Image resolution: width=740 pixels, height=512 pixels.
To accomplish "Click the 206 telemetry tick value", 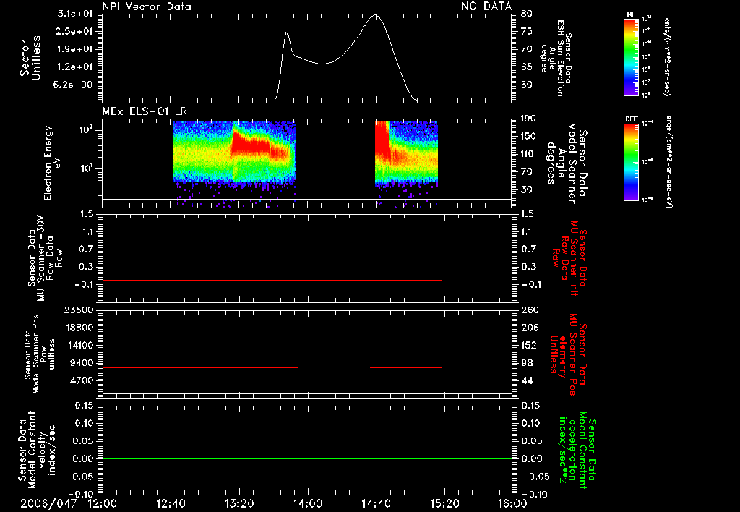I will (529, 328).
